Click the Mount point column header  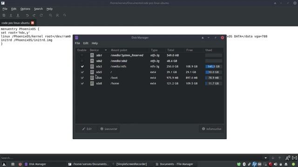pos(119,50)
